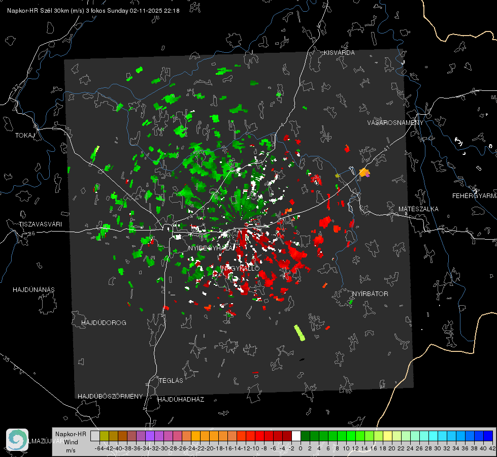Select the VÁSÁROSNAMÉNY town label
Screen dimensions: 497x457
coord(395,122)
